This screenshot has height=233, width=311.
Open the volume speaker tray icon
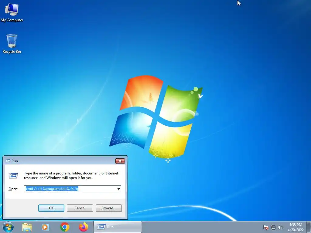pos(280,227)
